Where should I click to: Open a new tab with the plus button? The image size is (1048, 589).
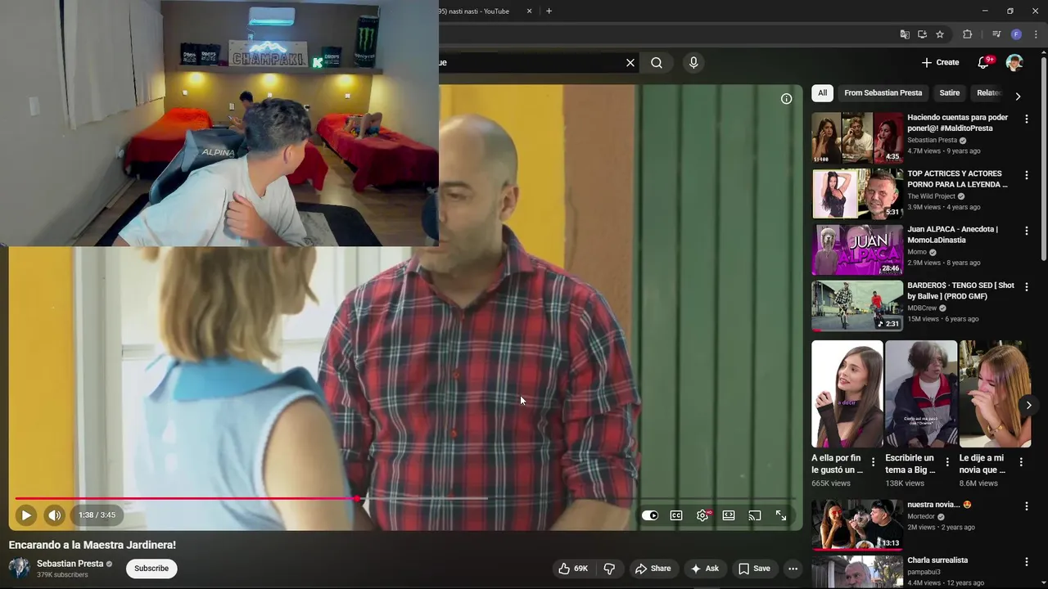tap(549, 11)
